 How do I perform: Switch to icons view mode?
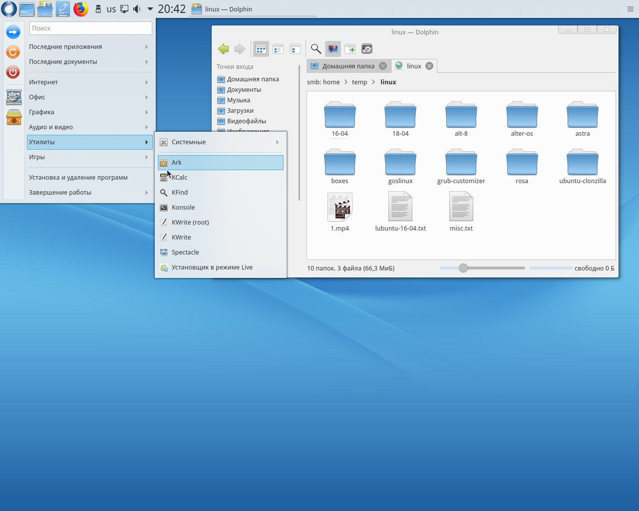coord(261,49)
